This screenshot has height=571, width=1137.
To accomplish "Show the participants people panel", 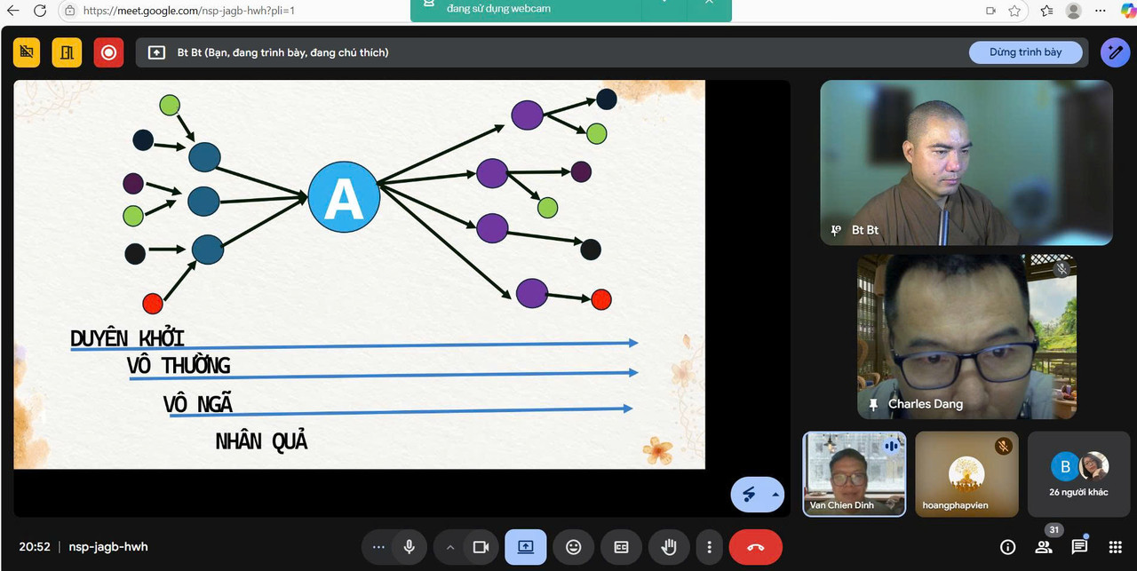I will (x=1044, y=547).
